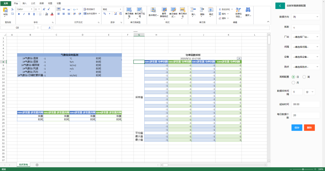Select the 月 period radio button

293,83
